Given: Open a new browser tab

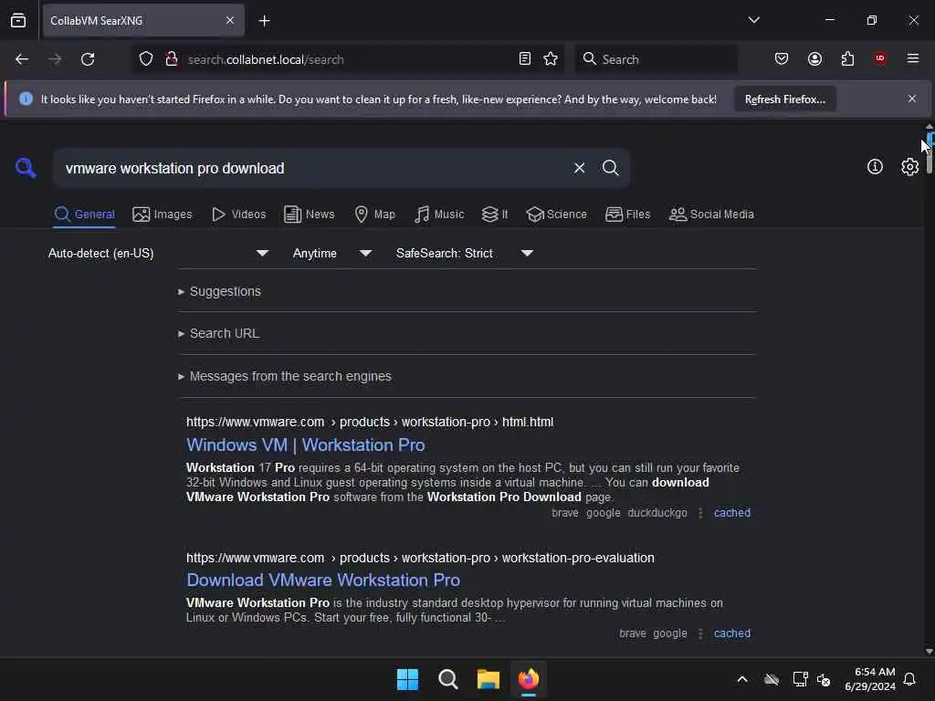Looking at the screenshot, I should click(x=264, y=21).
